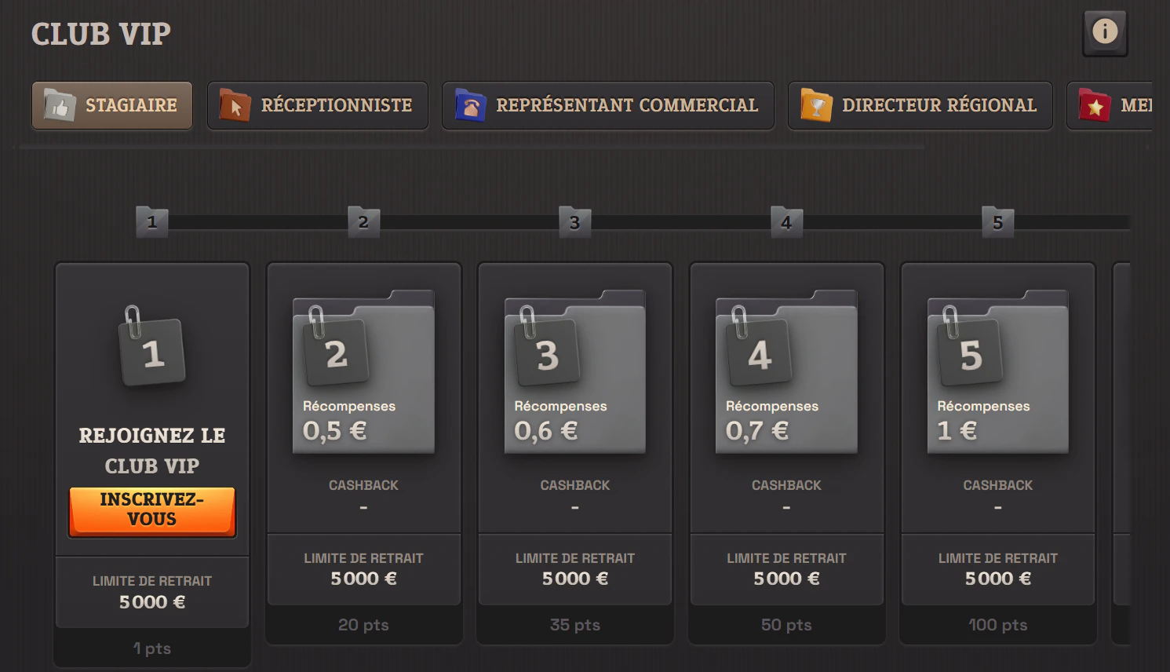The width and height of the screenshot is (1170, 672).
Task: Jump to level 1 marker on progress bar
Action: point(152,222)
